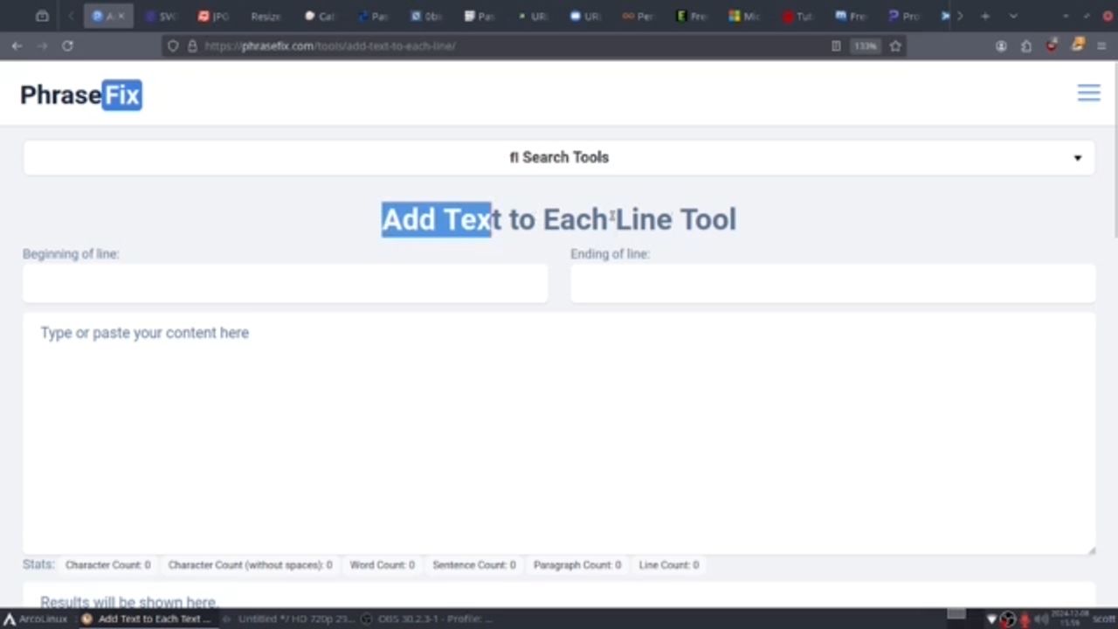Reload the page with the refresh icon
The width and height of the screenshot is (1118, 629).
click(x=67, y=46)
